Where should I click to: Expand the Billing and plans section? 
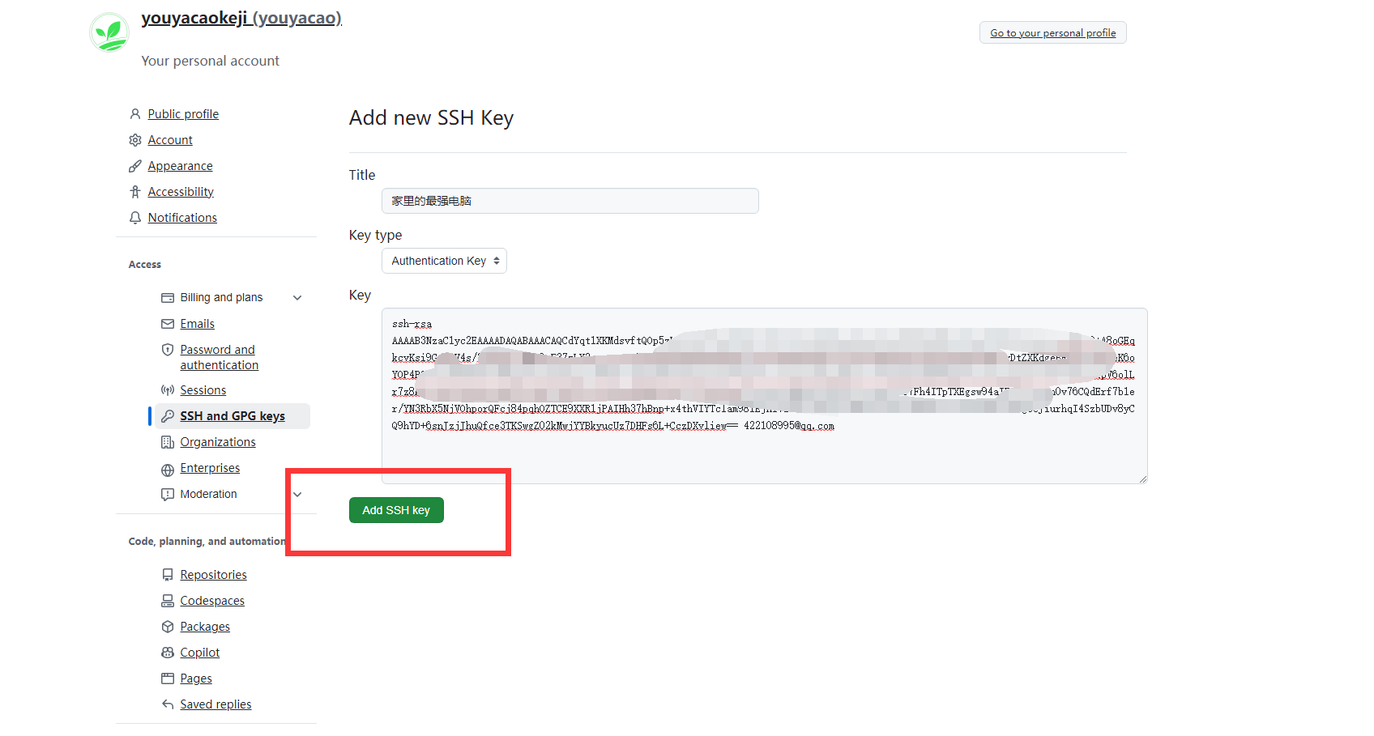pos(297,297)
